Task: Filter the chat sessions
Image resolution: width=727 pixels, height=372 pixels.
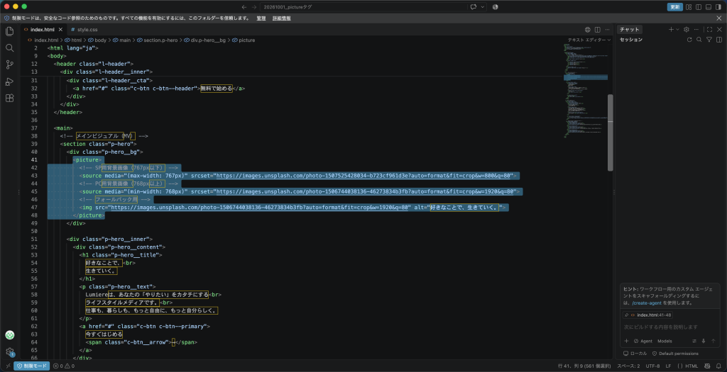Action: (x=709, y=40)
